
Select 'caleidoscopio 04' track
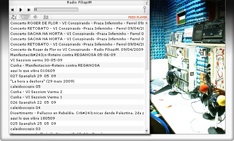pos(77,108)
